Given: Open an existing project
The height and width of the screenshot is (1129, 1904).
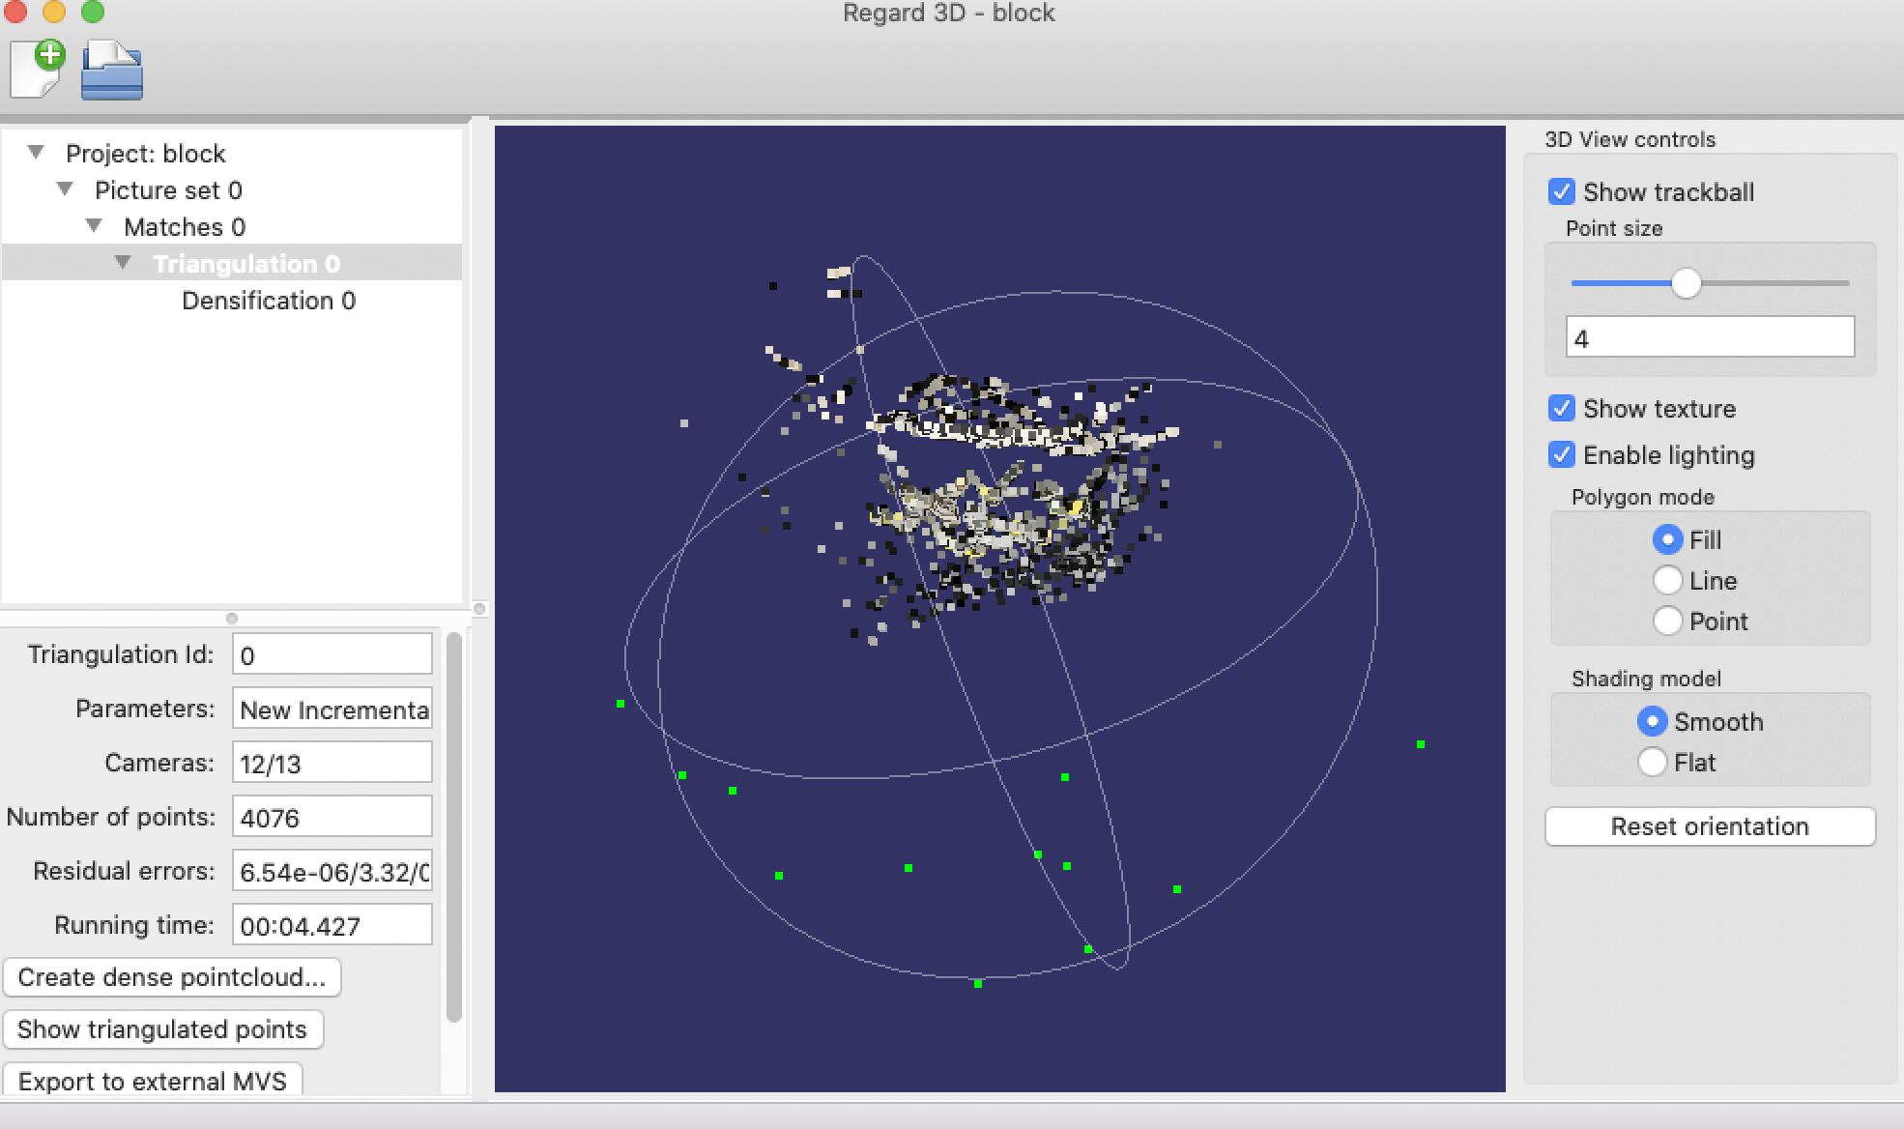Looking at the screenshot, I should [x=111, y=70].
